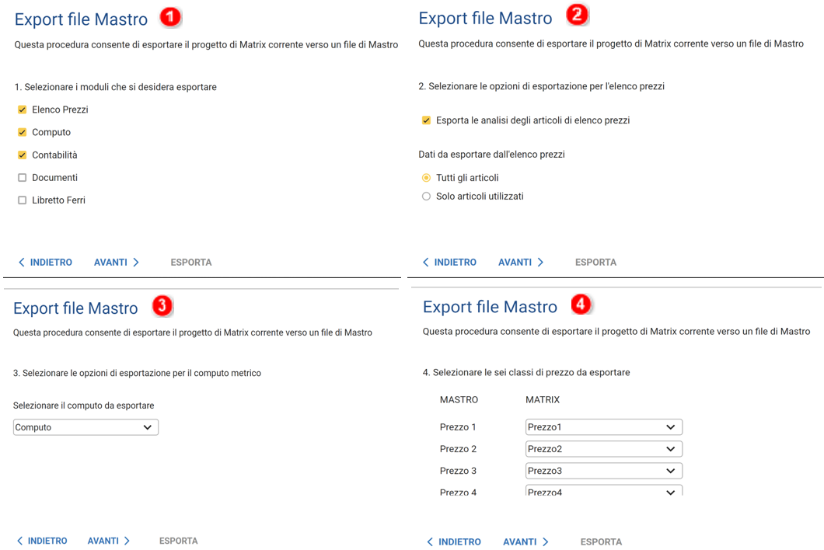Open the Computo selection dropdown in step 3
The image size is (824, 550).
click(x=86, y=427)
